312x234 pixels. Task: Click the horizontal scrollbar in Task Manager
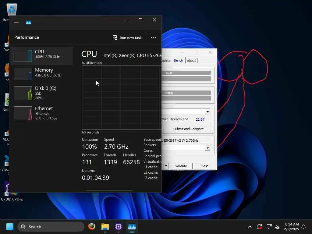coord(109,190)
